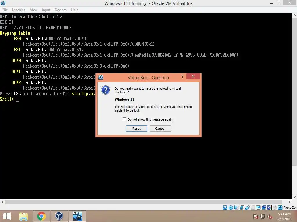This screenshot has height=222, width=297.
Task: Open the File menu
Action: (x=5, y=10)
